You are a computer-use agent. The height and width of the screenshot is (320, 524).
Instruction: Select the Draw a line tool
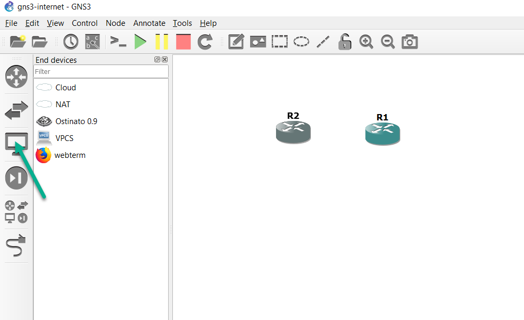click(x=323, y=42)
